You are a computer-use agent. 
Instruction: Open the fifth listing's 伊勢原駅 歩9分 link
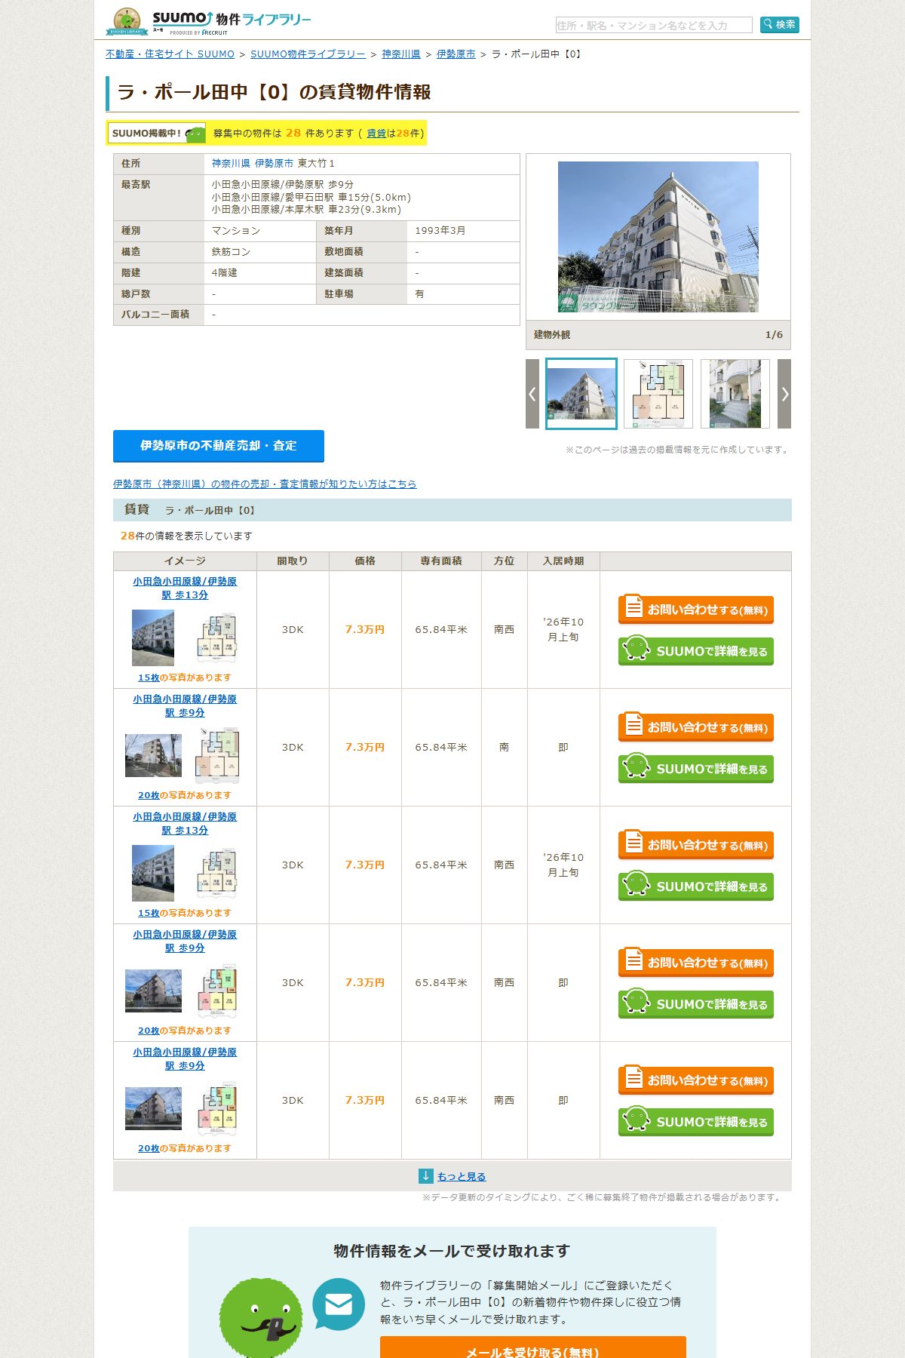[x=185, y=1059]
